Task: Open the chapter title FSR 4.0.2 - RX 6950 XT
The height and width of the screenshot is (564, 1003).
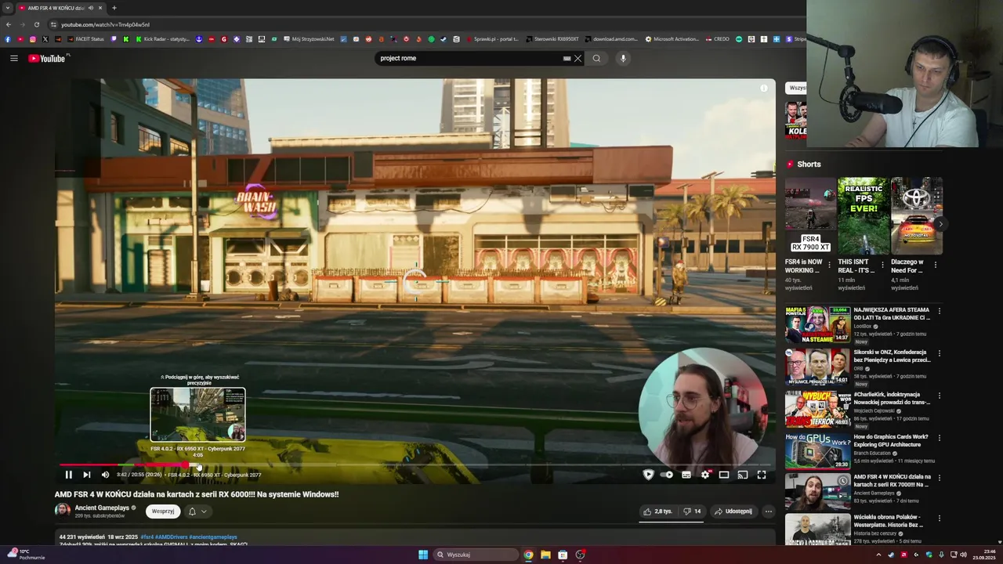Action: click(x=214, y=475)
